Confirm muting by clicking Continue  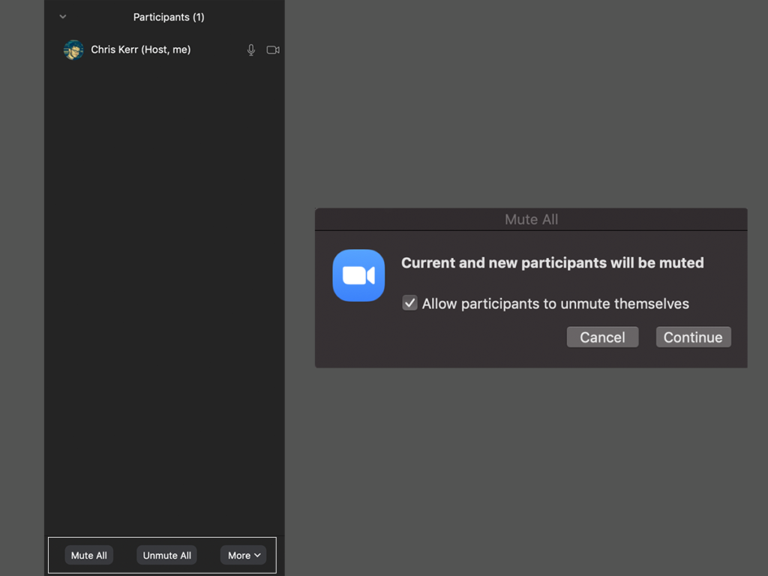tap(693, 337)
